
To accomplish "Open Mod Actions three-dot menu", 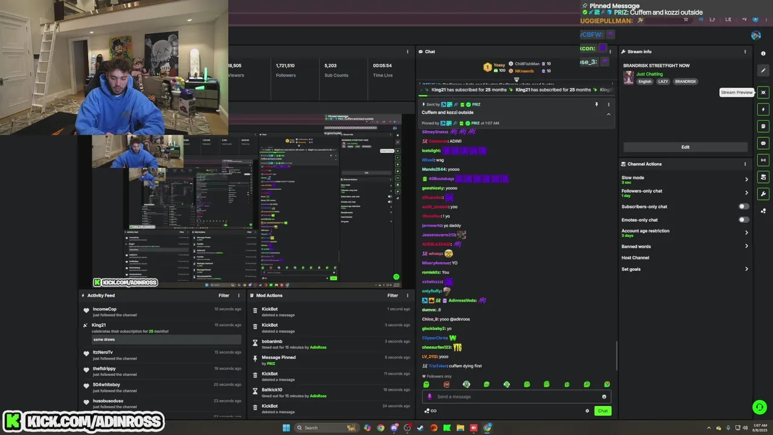I will 408,295.
